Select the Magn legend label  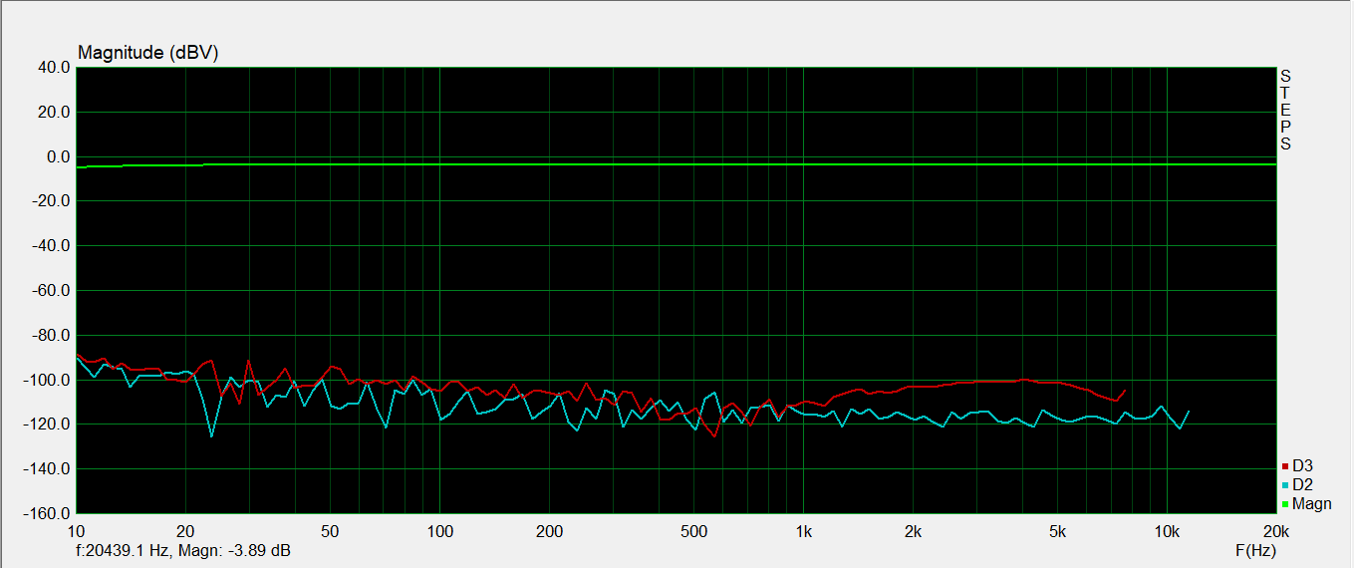[x=1311, y=504]
